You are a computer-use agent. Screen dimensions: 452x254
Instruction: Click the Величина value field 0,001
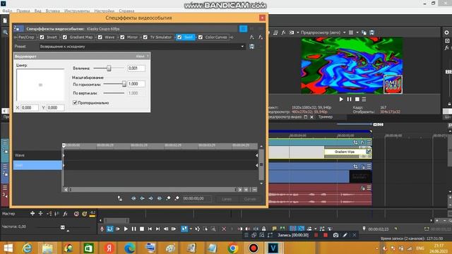point(136,68)
